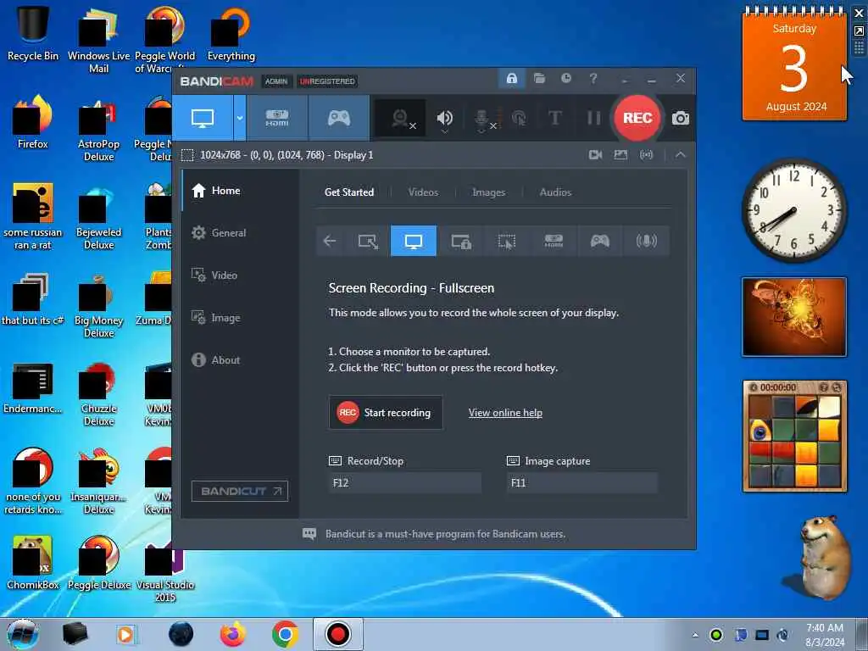
Task: Click broadcast signal icon in status bar
Action: [x=646, y=155]
